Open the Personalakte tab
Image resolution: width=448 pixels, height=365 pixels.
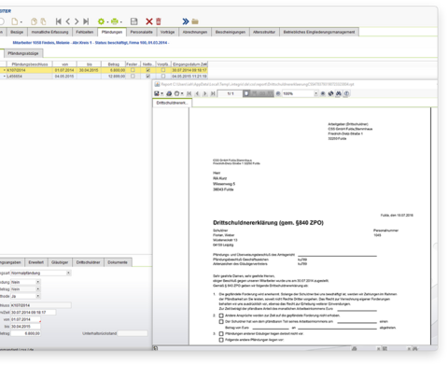click(x=142, y=32)
